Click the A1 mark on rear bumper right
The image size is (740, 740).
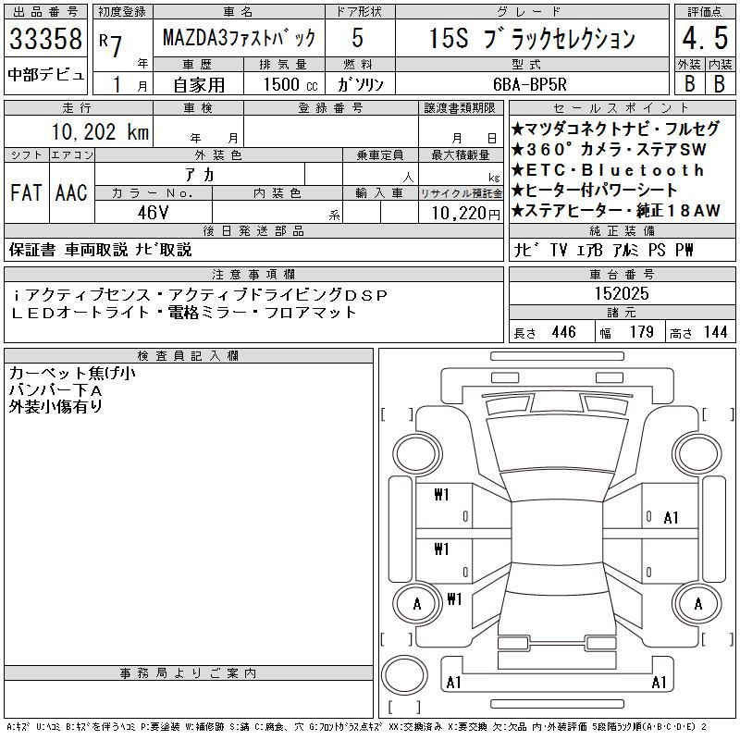(659, 683)
